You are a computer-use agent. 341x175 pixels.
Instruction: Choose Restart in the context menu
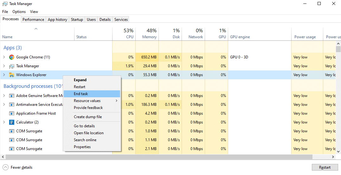tap(92, 87)
